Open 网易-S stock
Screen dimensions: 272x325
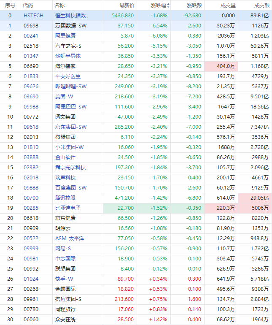pos(63,249)
